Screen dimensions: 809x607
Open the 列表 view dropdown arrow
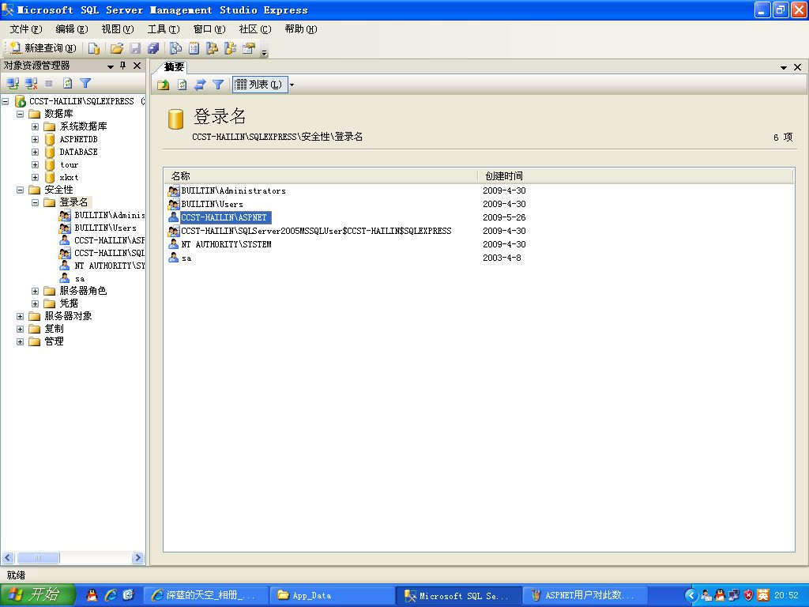292,85
